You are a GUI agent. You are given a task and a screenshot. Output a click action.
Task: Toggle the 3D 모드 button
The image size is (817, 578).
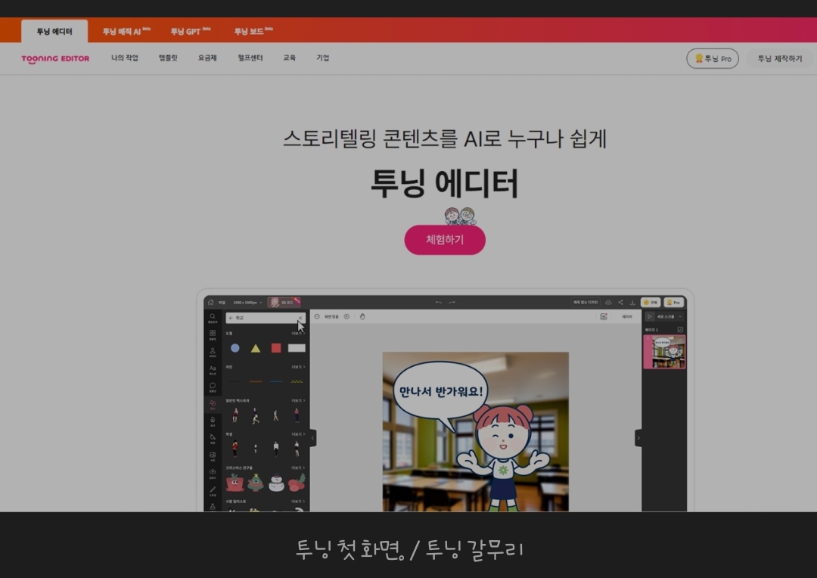(x=284, y=303)
